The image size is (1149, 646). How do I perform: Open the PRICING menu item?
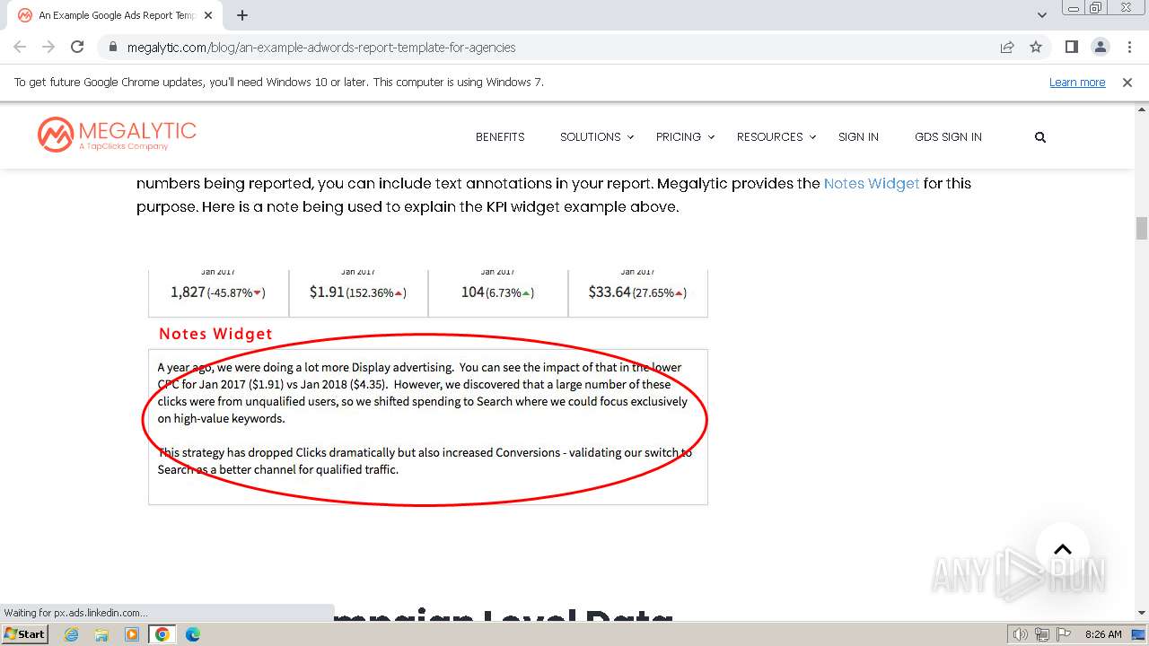[679, 137]
